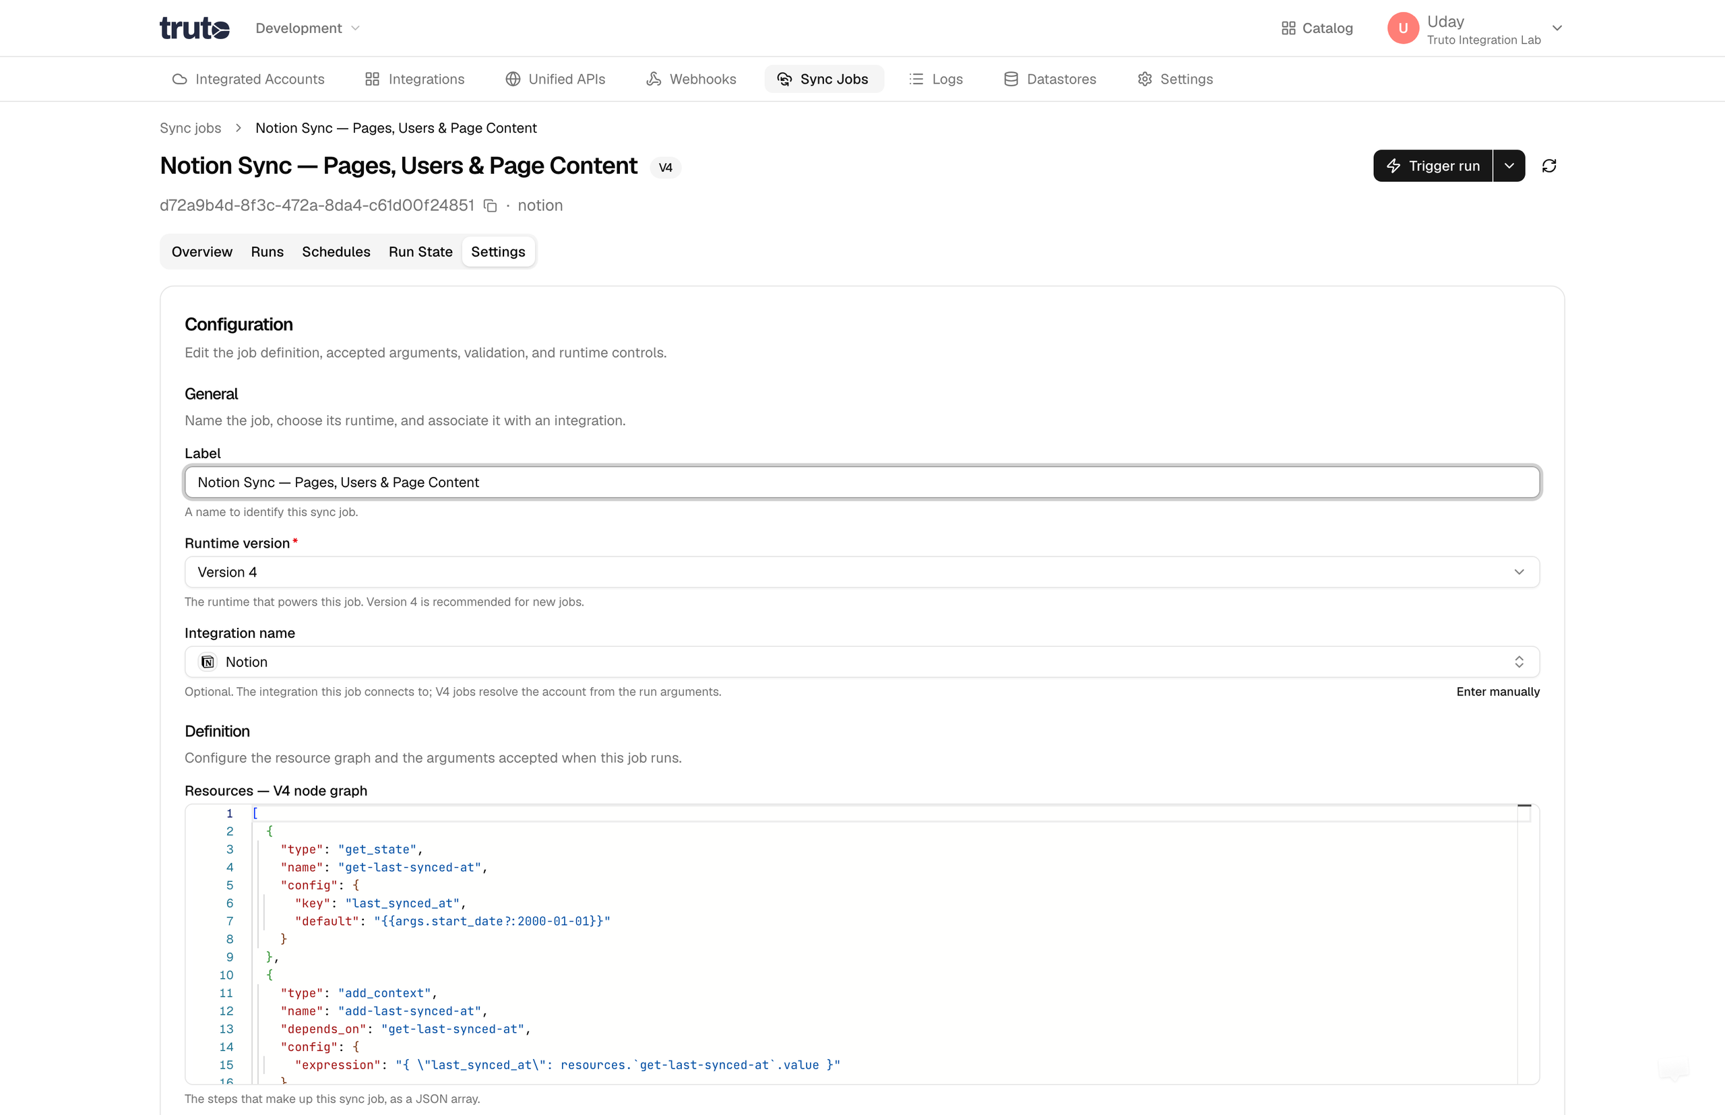Go to Webhooks
This screenshot has height=1115, width=1725.
click(x=691, y=79)
